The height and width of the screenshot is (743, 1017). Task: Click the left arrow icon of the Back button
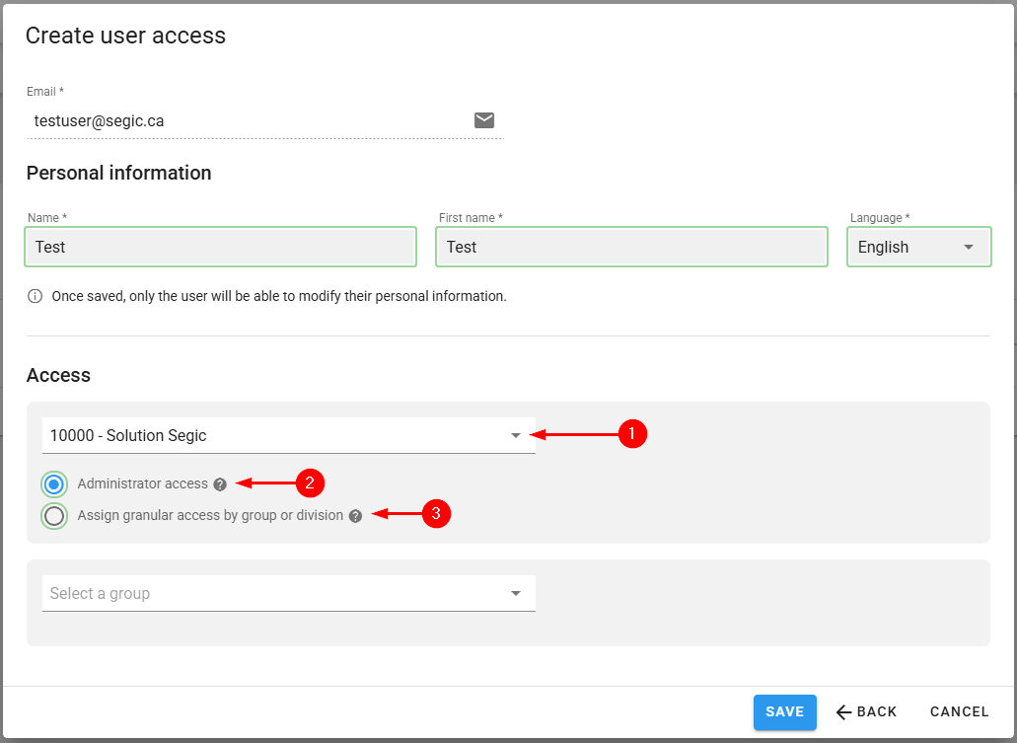[843, 712]
